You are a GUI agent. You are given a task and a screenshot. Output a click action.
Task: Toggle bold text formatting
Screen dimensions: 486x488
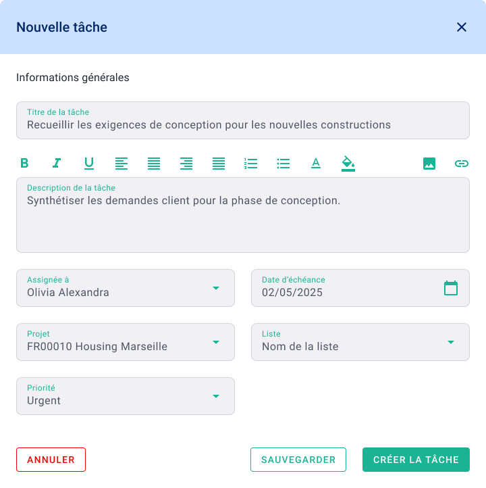(x=24, y=163)
